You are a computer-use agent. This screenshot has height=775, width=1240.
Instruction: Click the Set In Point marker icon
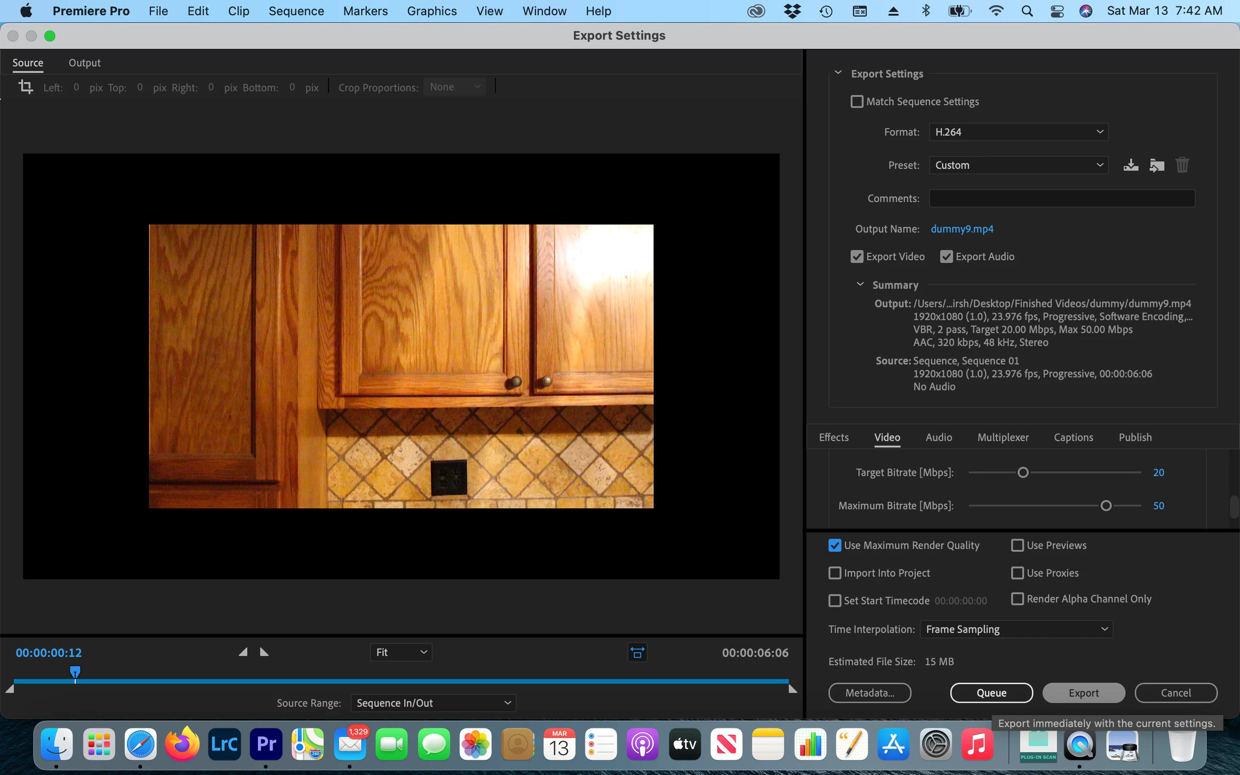coord(244,652)
